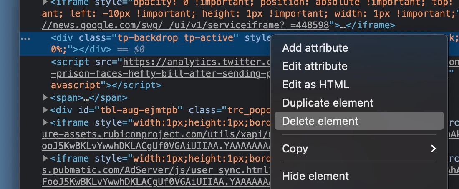Click the ooJ5KwBKLvYwwhDKLACgUf0VGAiUIIAA text line
The width and height of the screenshot is (459, 189).
click(x=156, y=147)
